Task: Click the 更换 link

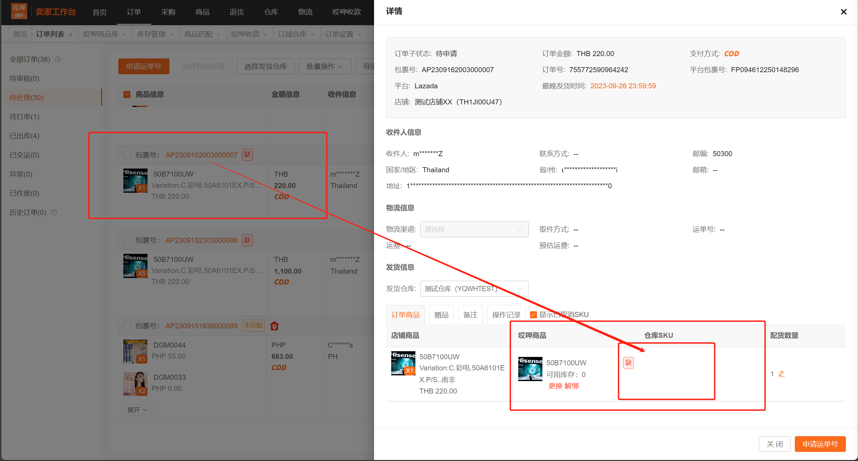Action: click(x=555, y=386)
